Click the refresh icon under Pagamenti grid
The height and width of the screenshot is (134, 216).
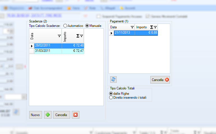coord(113,80)
